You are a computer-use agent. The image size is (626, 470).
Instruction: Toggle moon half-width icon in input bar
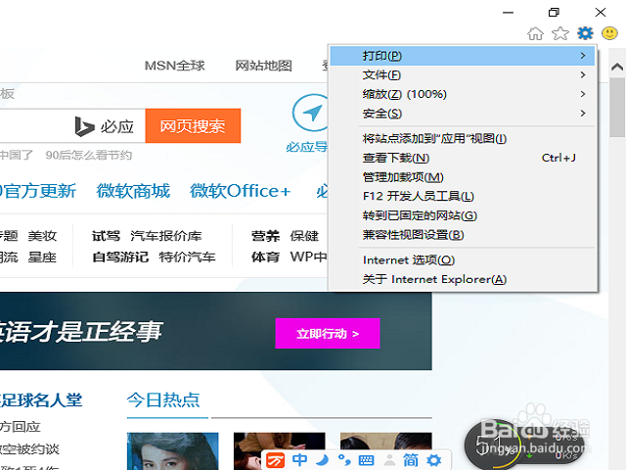coord(322,460)
